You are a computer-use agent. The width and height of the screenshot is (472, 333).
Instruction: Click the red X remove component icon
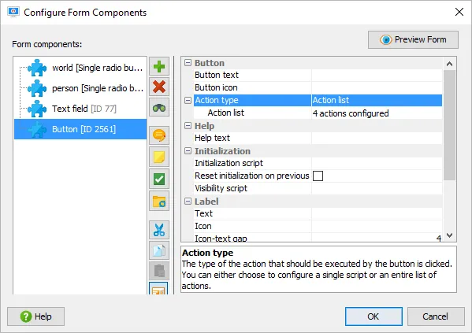coord(159,87)
